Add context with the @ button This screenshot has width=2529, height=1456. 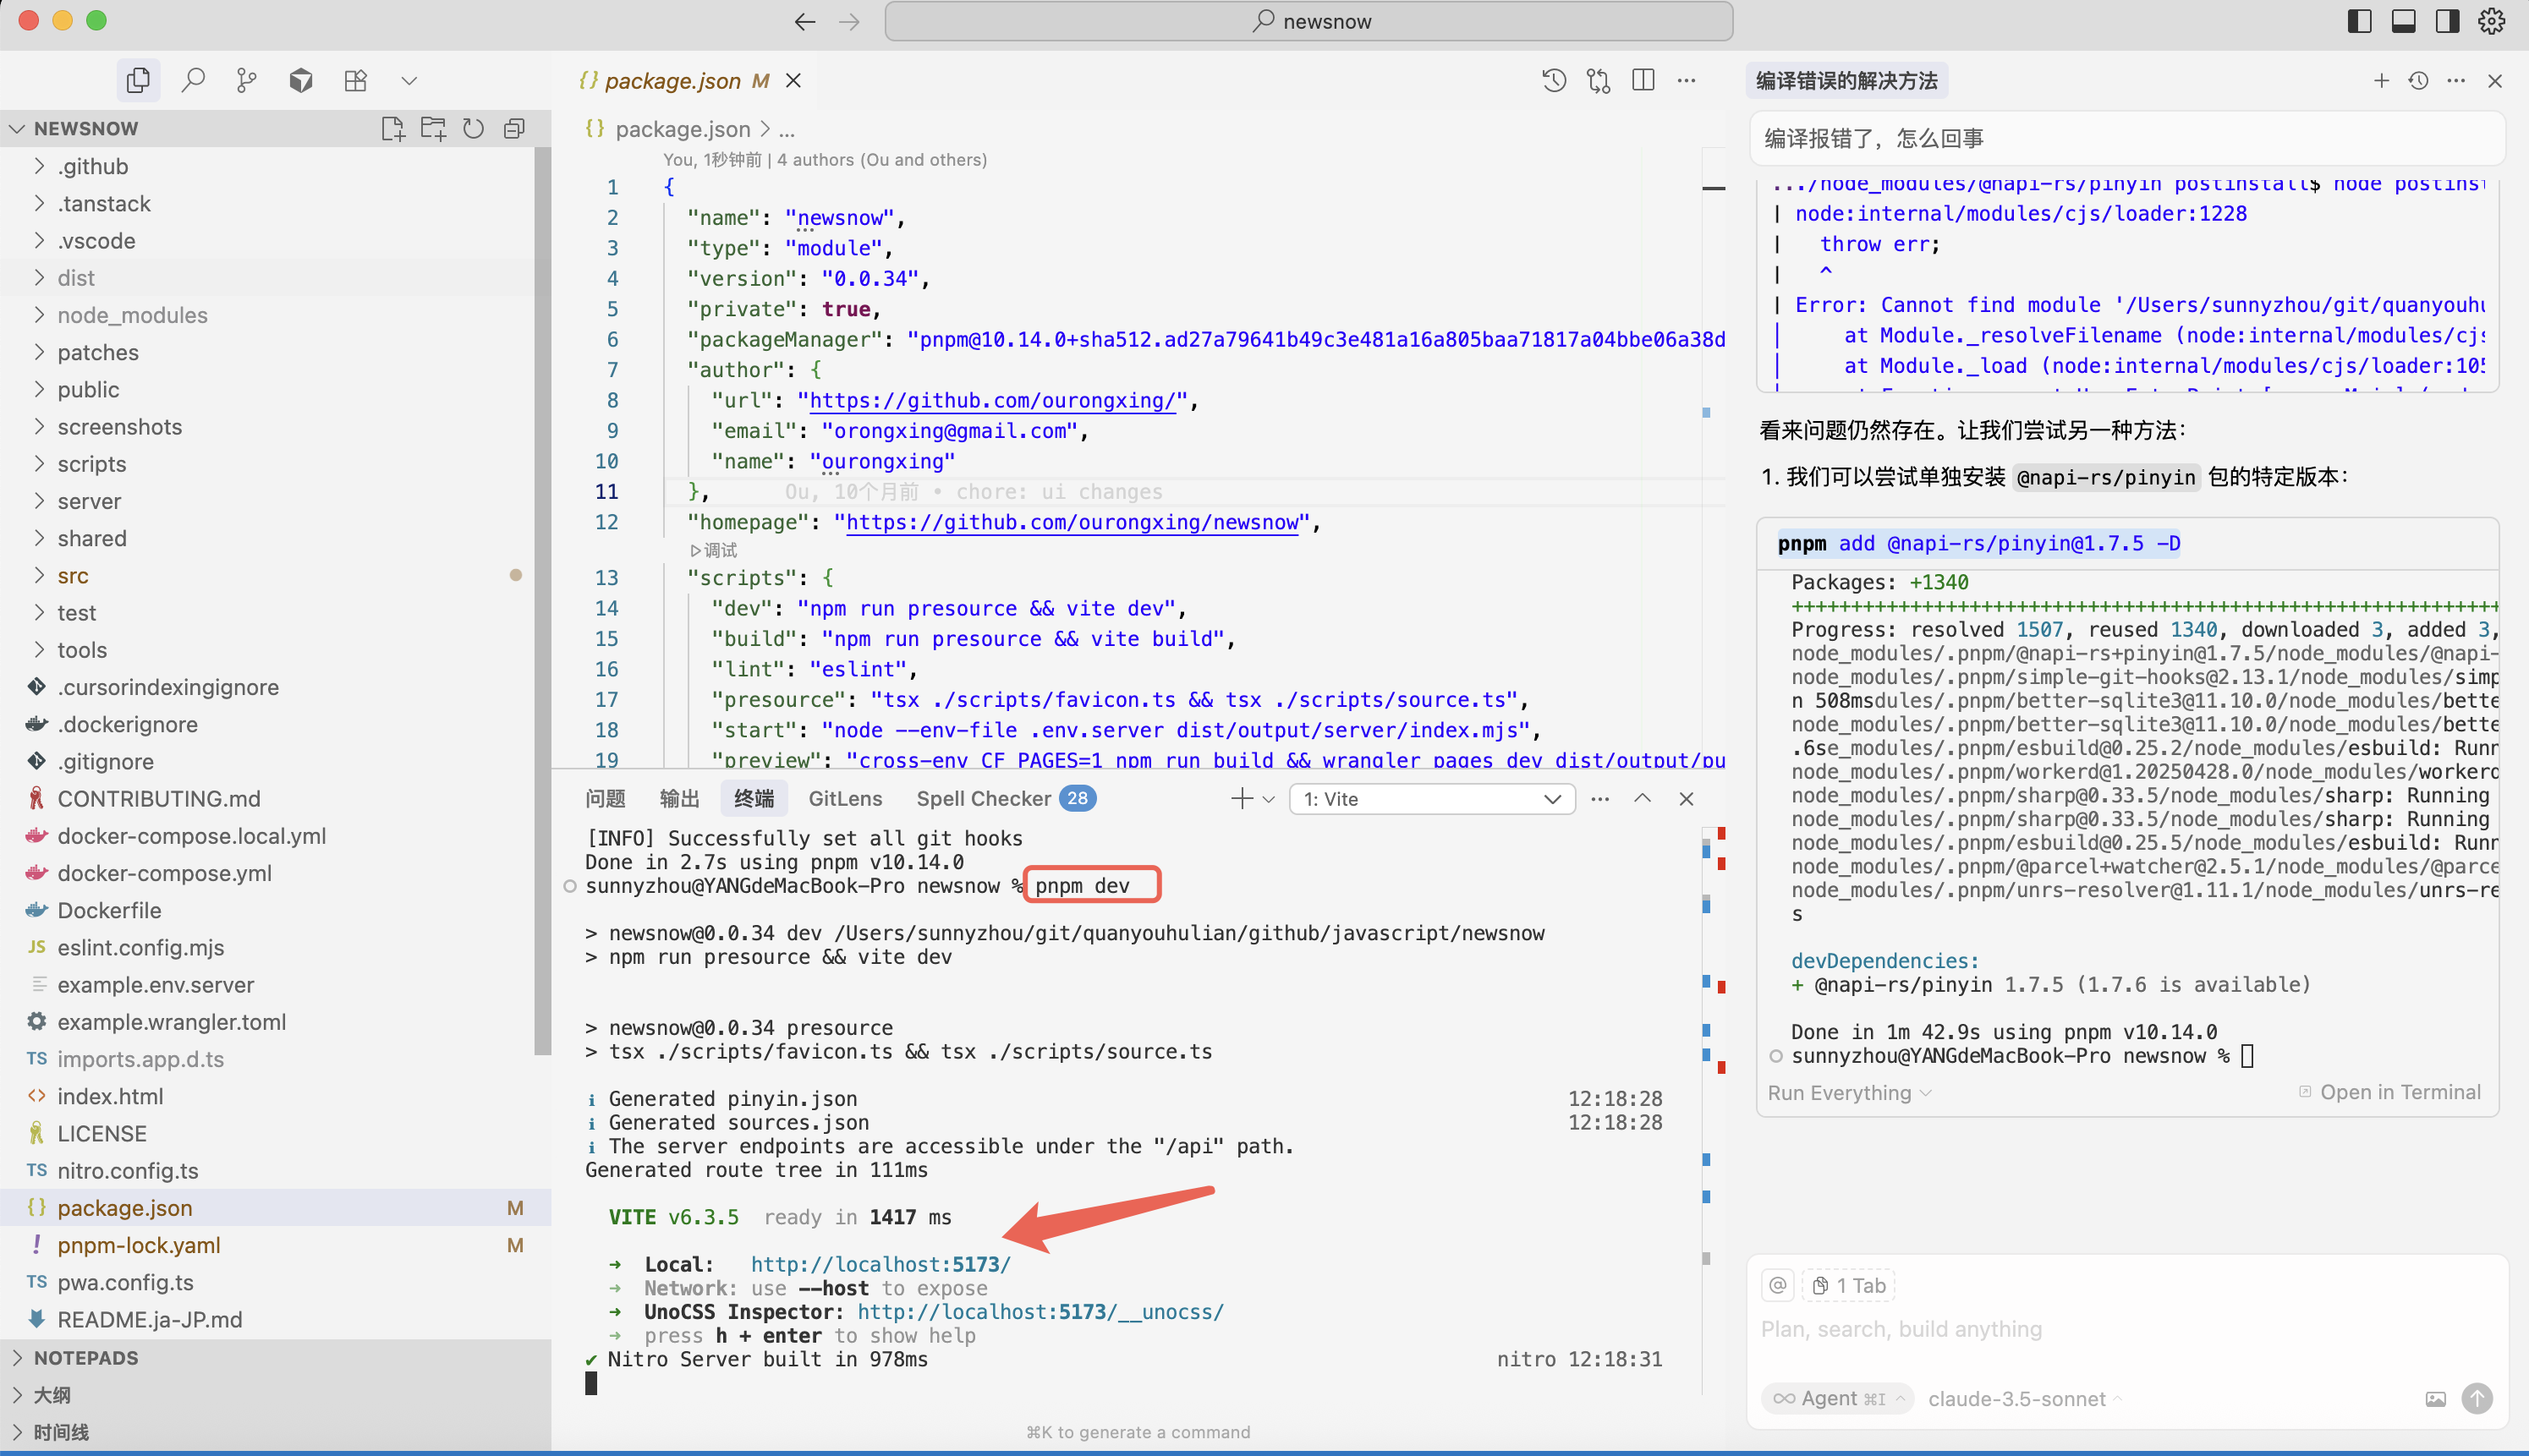tap(1778, 1285)
